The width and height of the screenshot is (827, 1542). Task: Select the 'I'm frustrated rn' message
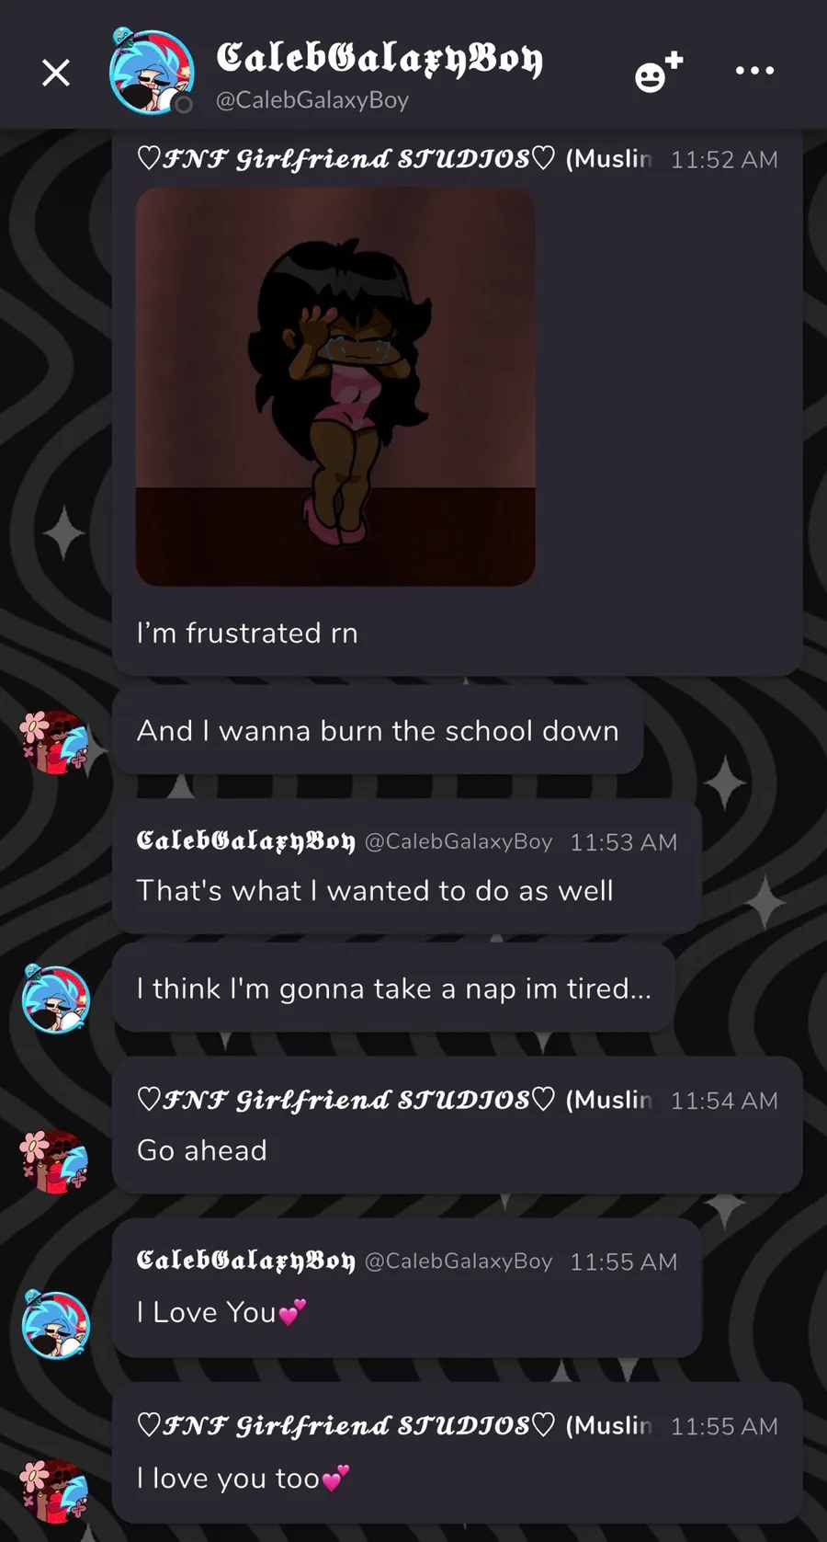pos(247,633)
